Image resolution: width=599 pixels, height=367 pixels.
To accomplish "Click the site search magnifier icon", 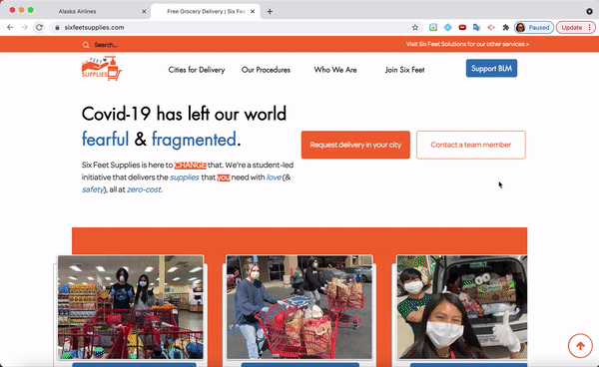I will [x=86, y=45].
